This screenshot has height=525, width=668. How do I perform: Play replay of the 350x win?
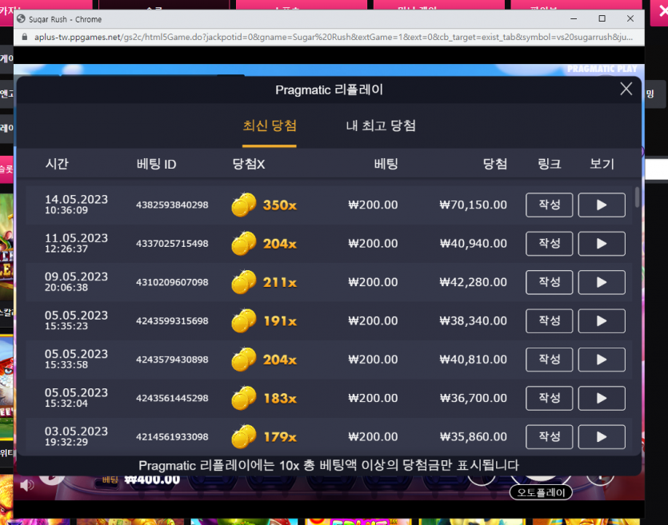pos(602,205)
